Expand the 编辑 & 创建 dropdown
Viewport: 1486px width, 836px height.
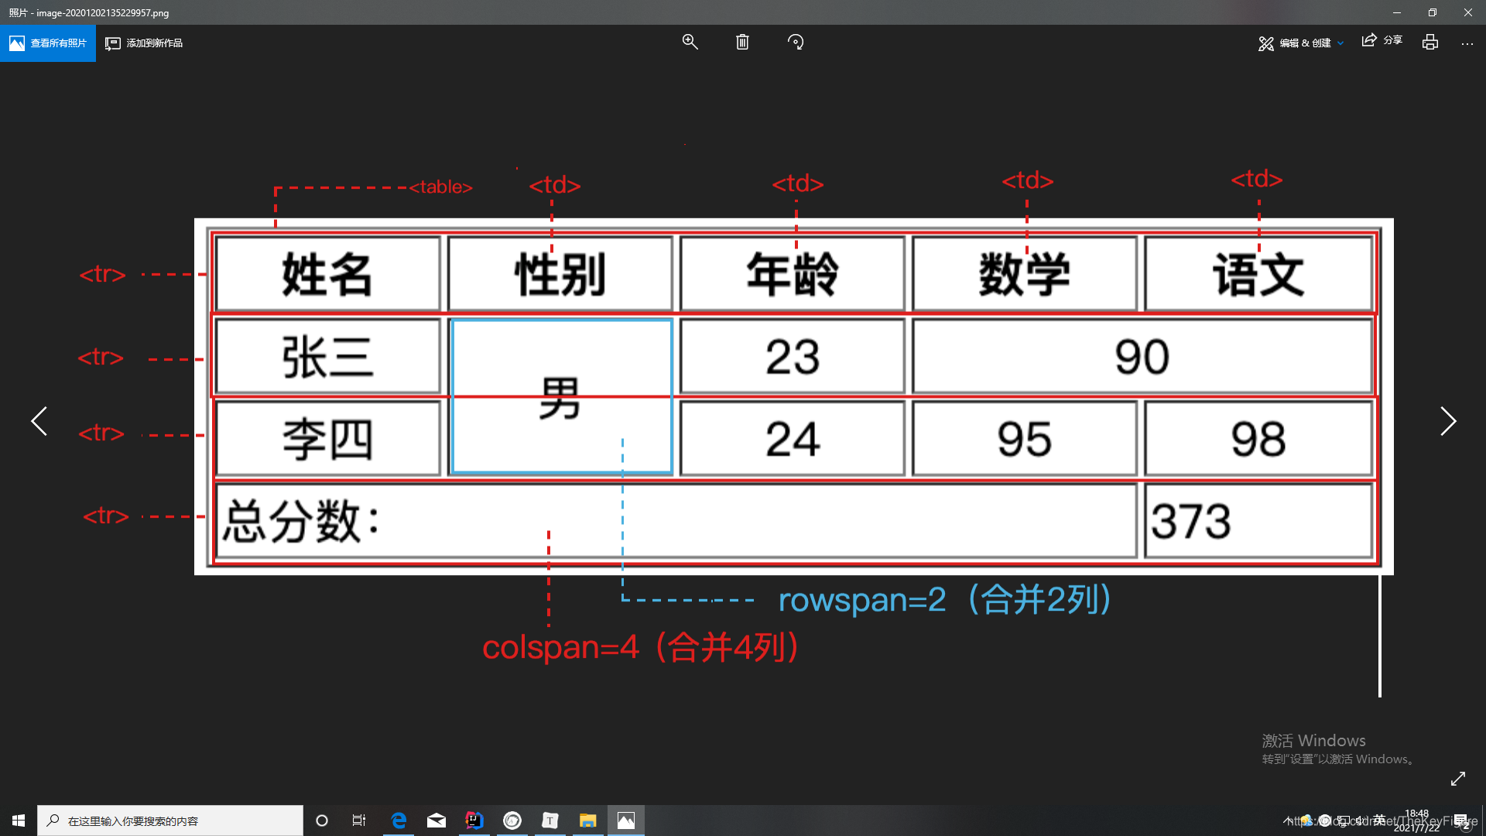click(x=1302, y=43)
